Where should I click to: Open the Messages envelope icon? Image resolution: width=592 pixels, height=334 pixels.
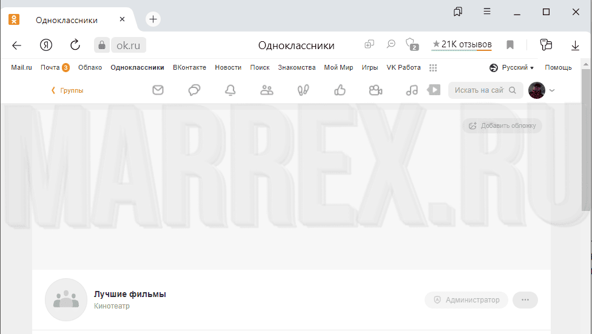tap(158, 90)
